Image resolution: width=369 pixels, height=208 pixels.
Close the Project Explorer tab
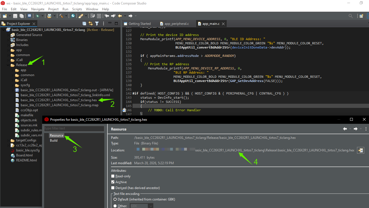34,24
